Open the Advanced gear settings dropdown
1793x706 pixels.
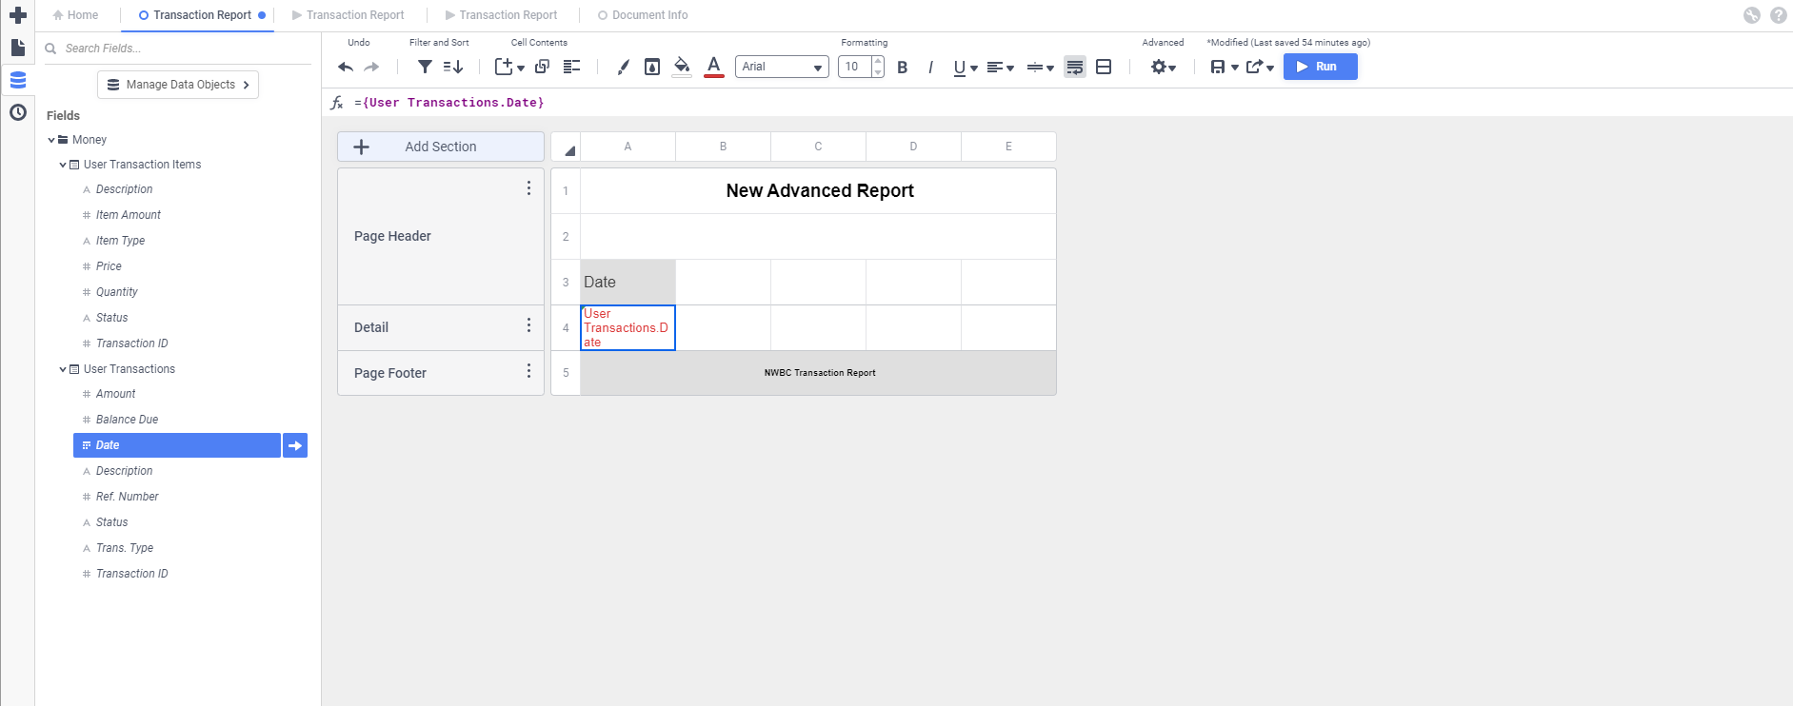pyautogui.click(x=1163, y=67)
